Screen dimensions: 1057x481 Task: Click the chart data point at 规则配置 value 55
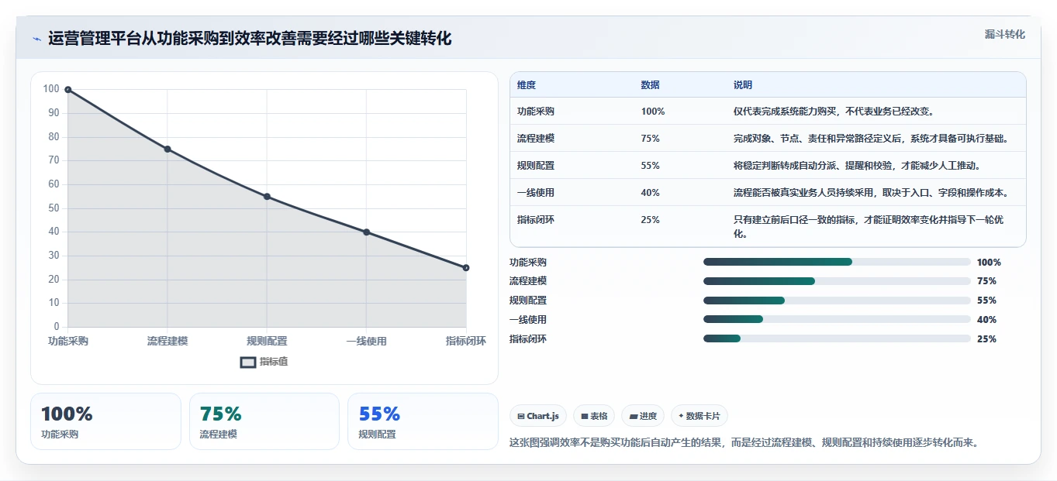(x=267, y=197)
